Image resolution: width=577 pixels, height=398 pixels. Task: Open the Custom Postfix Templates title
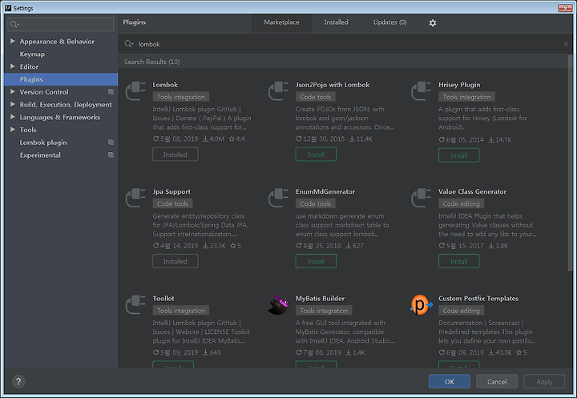pos(478,299)
